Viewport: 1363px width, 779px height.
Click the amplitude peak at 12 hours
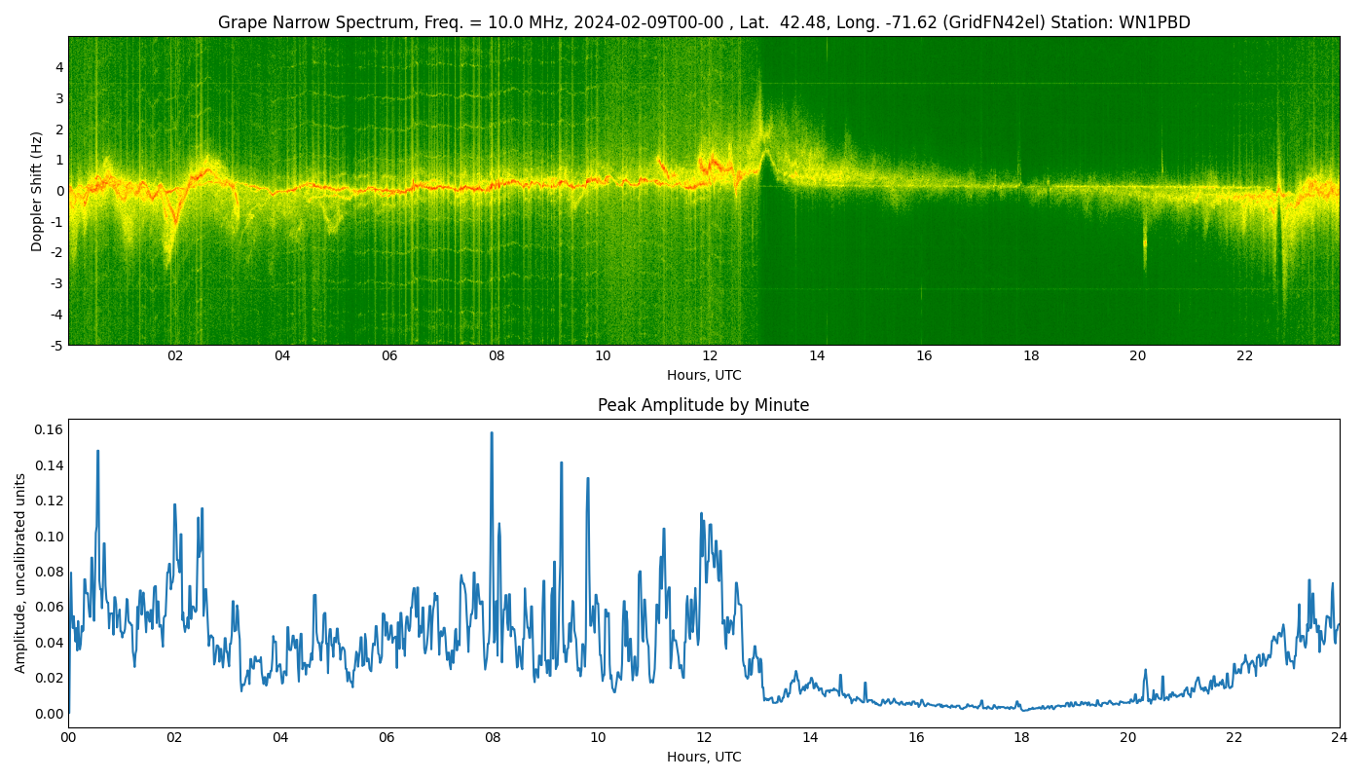tap(701, 513)
